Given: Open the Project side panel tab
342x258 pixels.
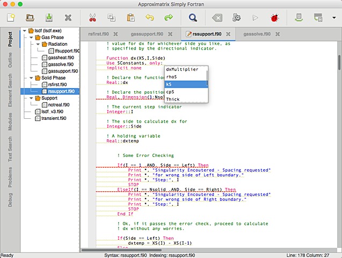Looking at the screenshot, I should click(10, 39).
